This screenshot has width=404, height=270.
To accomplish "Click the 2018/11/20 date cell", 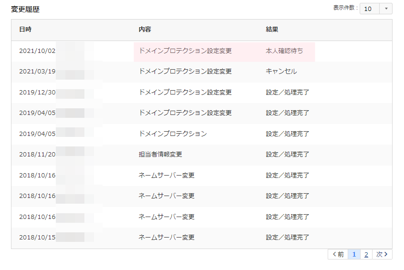I will pyautogui.click(x=37, y=155).
